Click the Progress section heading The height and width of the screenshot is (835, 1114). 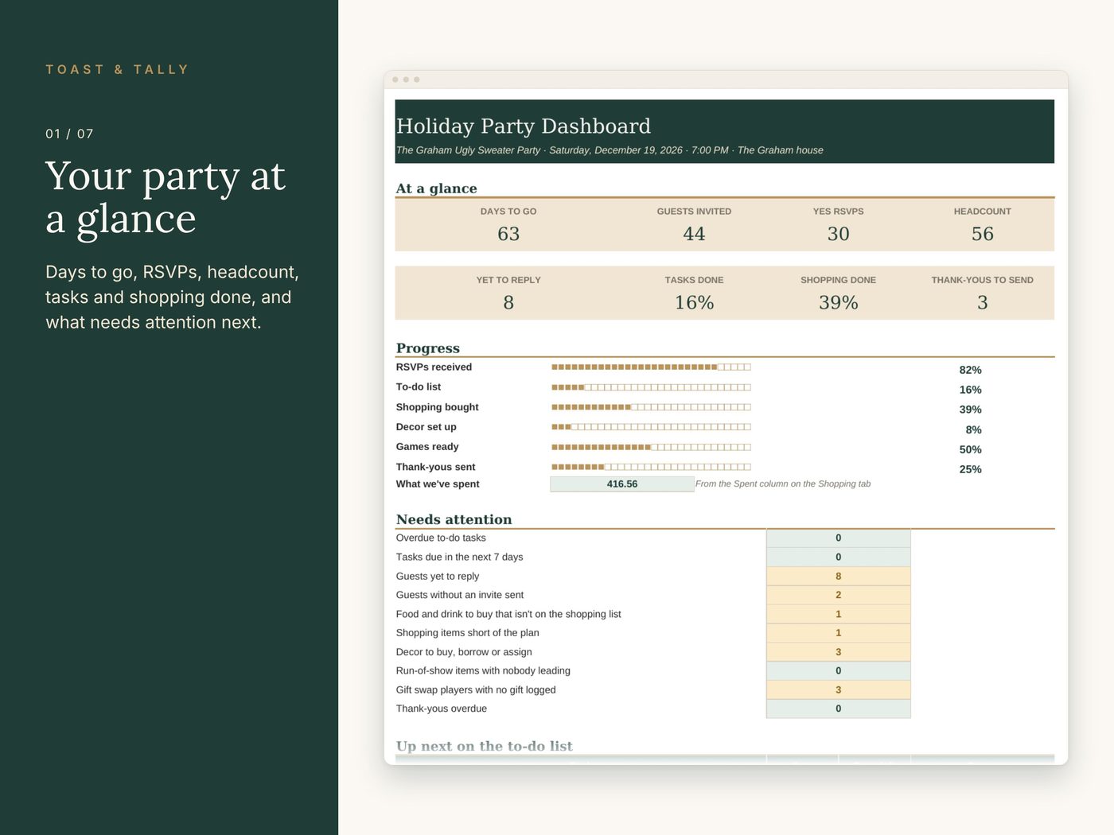point(428,348)
